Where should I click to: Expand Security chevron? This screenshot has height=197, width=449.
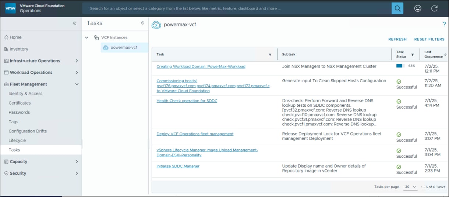[x=77, y=174]
